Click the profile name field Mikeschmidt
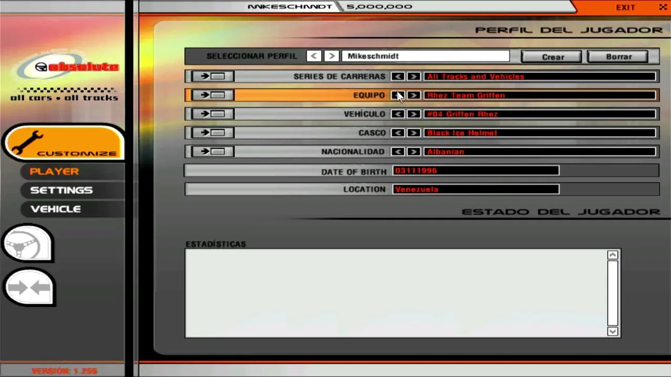This screenshot has width=671, height=377. pos(425,56)
